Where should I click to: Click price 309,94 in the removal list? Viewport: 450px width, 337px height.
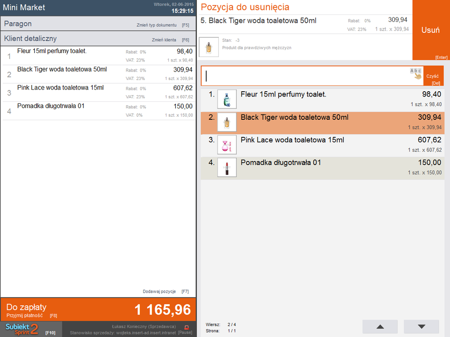(430, 117)
